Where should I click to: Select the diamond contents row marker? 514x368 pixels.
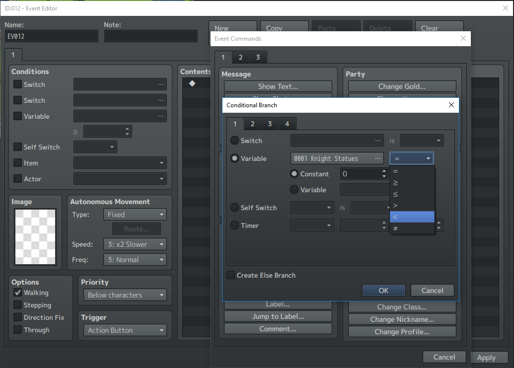coord(192,83)
